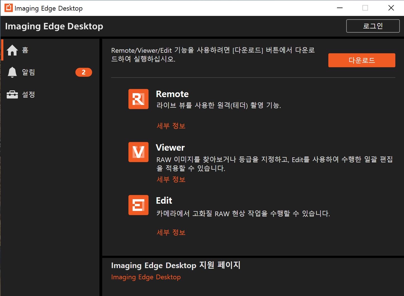Click the notifications bell icon
Image resolution: width=404 pixels, height=296 pixels.
(x=12, y=72)
